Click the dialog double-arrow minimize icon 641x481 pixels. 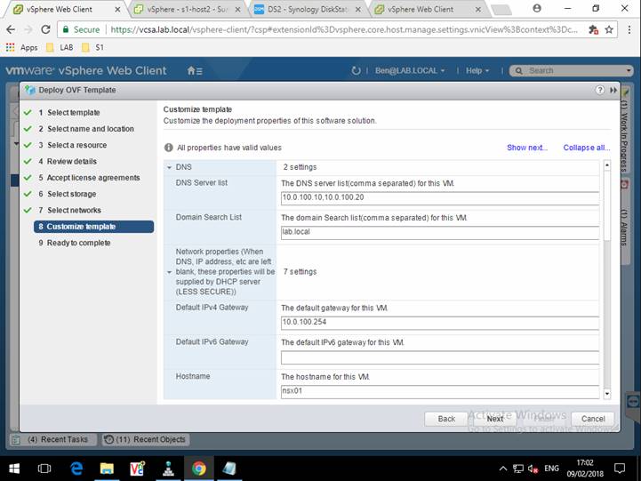613,90
